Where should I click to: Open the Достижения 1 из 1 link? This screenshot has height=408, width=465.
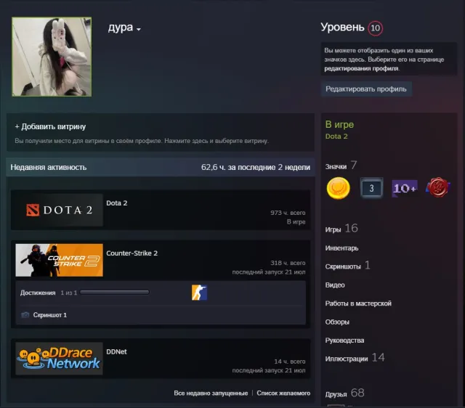pos(49,293)
